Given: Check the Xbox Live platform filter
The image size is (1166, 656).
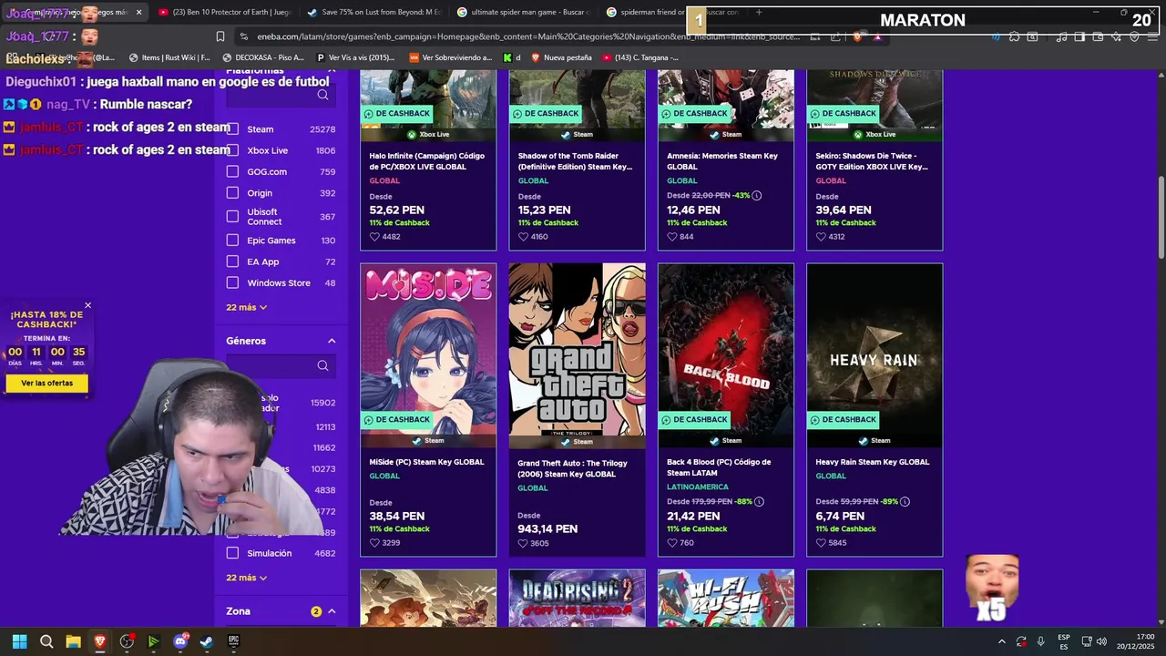Looking at the screenshot, I should [232, 150].
